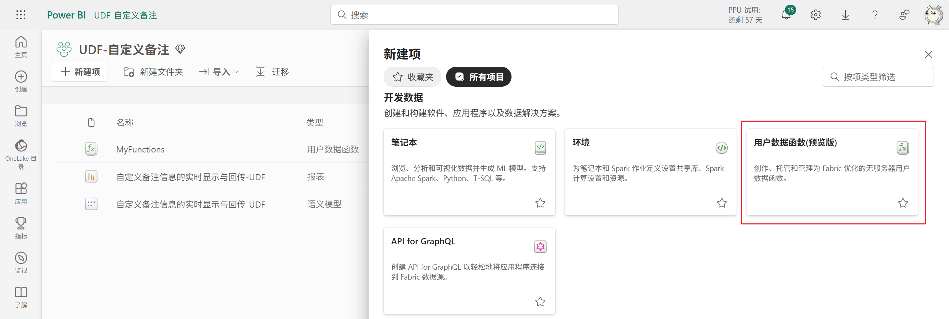Click the 语义模型 type cell
Screen dimensions: 949x319
tap(324, 204)
